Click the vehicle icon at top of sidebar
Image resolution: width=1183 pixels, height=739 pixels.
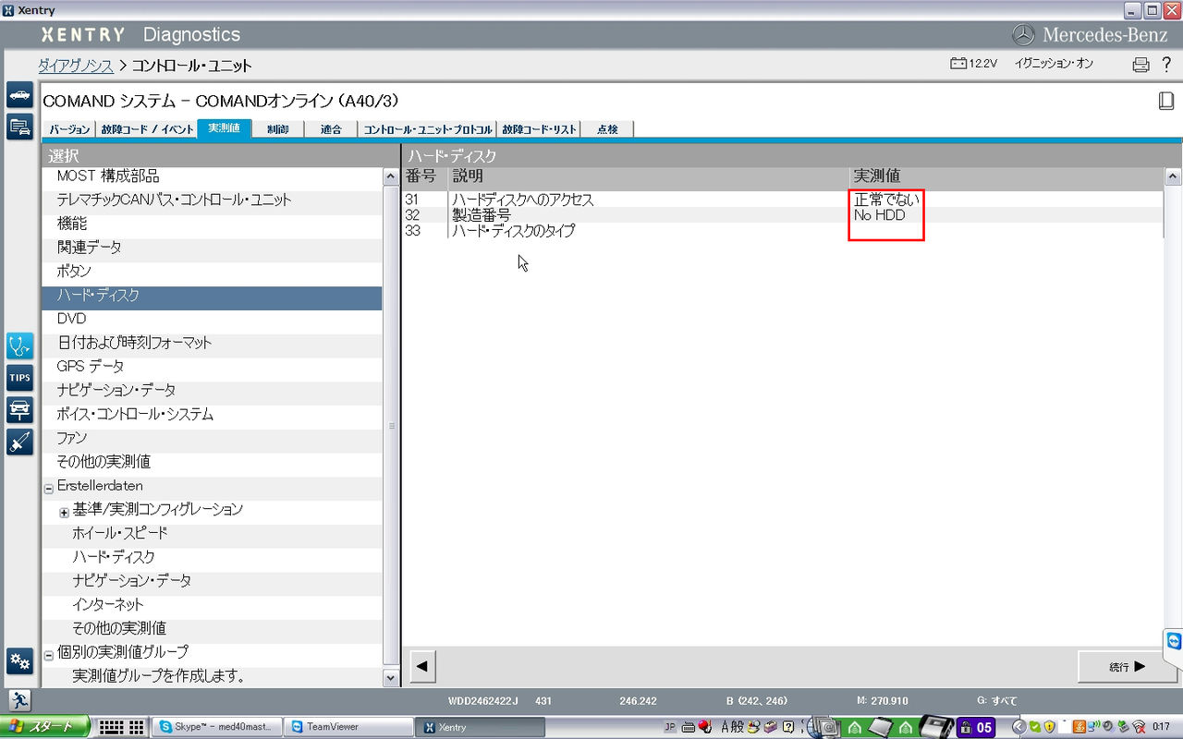19,94
